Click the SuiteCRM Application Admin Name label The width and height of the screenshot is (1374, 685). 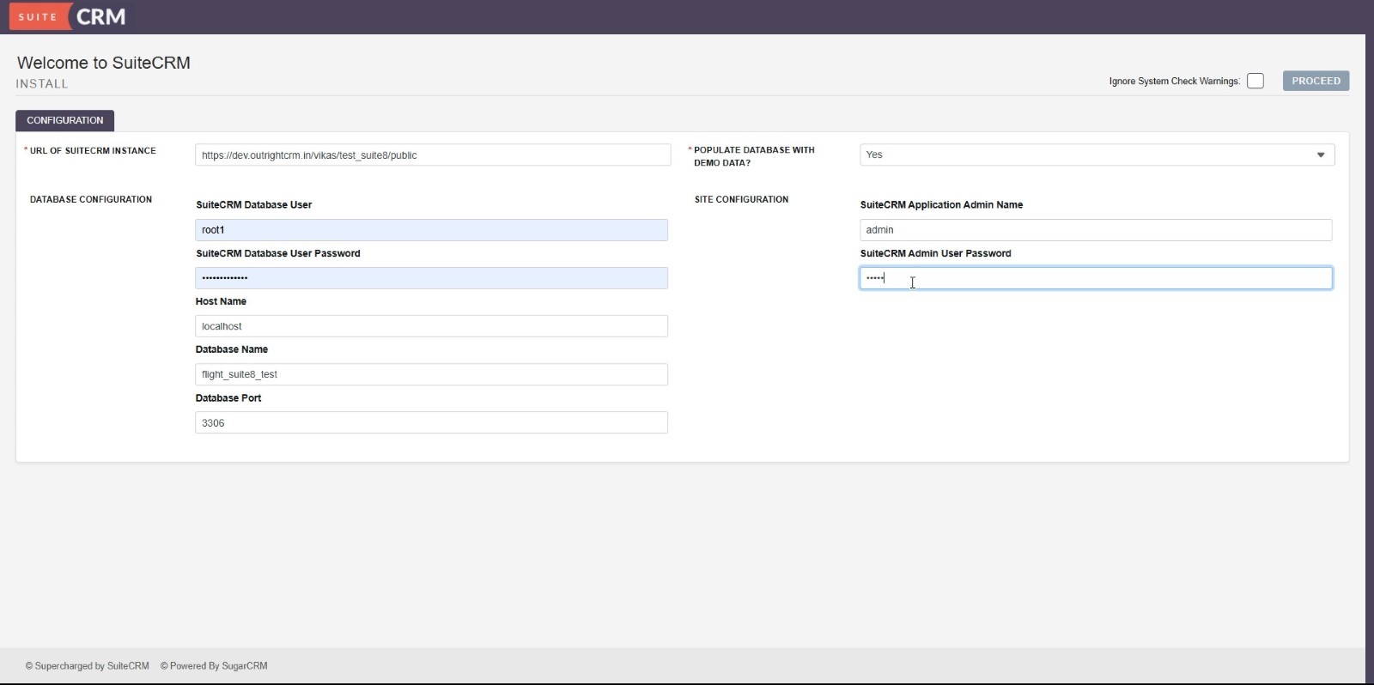pos(941,205)
